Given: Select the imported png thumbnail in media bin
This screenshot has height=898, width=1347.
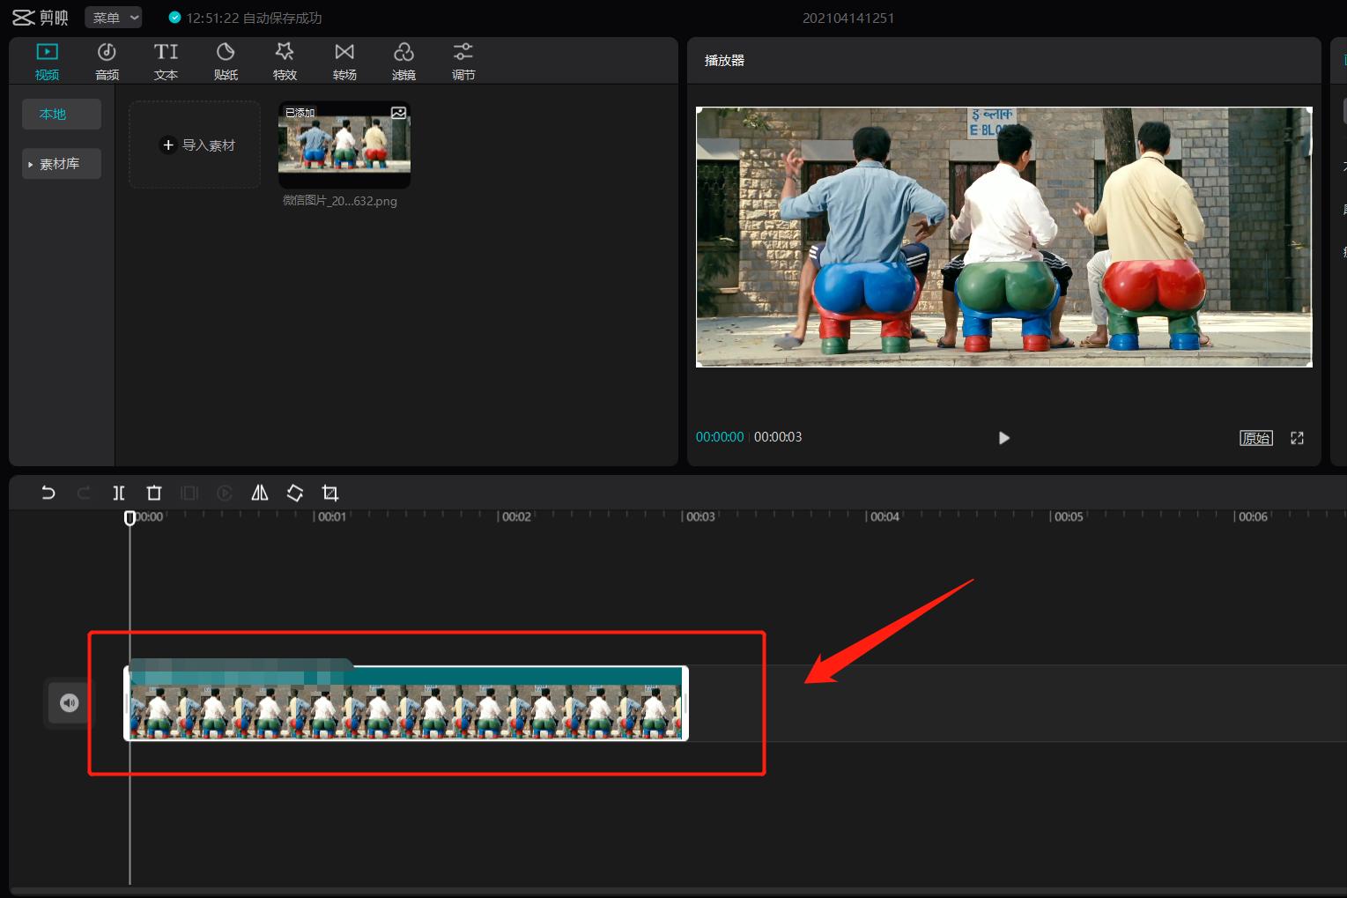Looking at the screenshot, I should click(344, 143).
